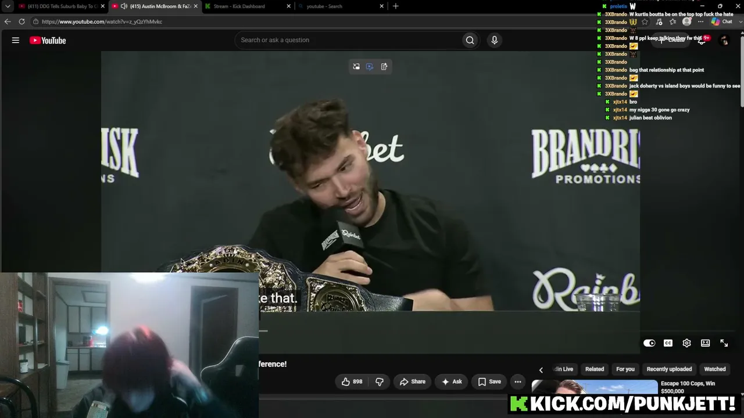Click the notes overlay icon on video
The height and width of the screenshot is (418, 744).
pos(384,67)
